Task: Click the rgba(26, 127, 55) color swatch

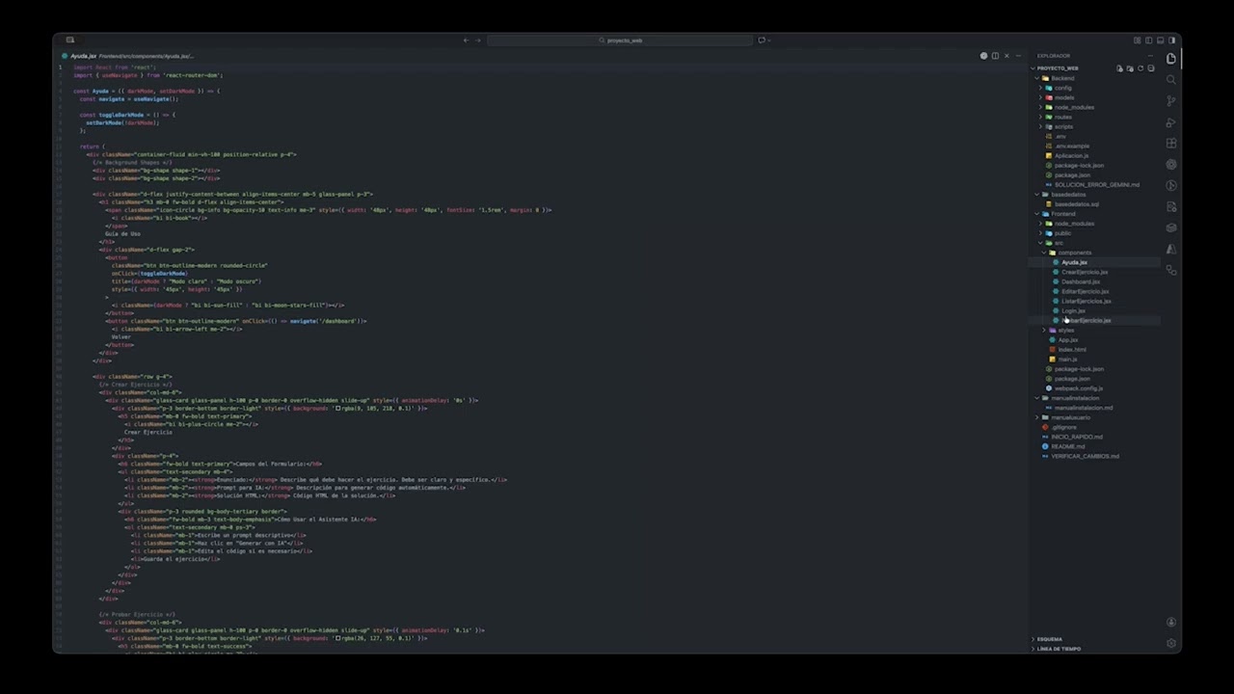Action: [x=337, y=638]
